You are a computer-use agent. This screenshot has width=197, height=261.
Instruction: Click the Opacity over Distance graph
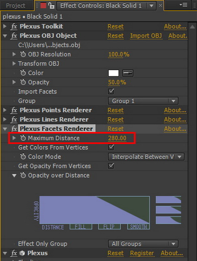[x=95, y=210]
